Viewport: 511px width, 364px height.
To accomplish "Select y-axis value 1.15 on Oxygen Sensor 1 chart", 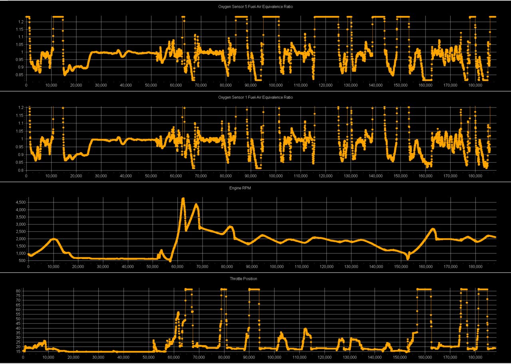I will [20, 115].
